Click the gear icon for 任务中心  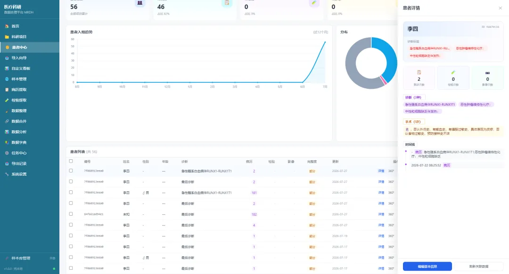coord(7,153)
